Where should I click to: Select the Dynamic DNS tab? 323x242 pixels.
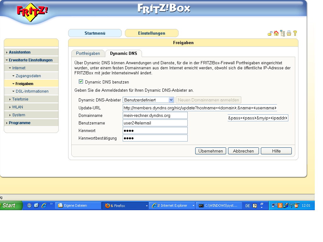[x=124, y=54]
